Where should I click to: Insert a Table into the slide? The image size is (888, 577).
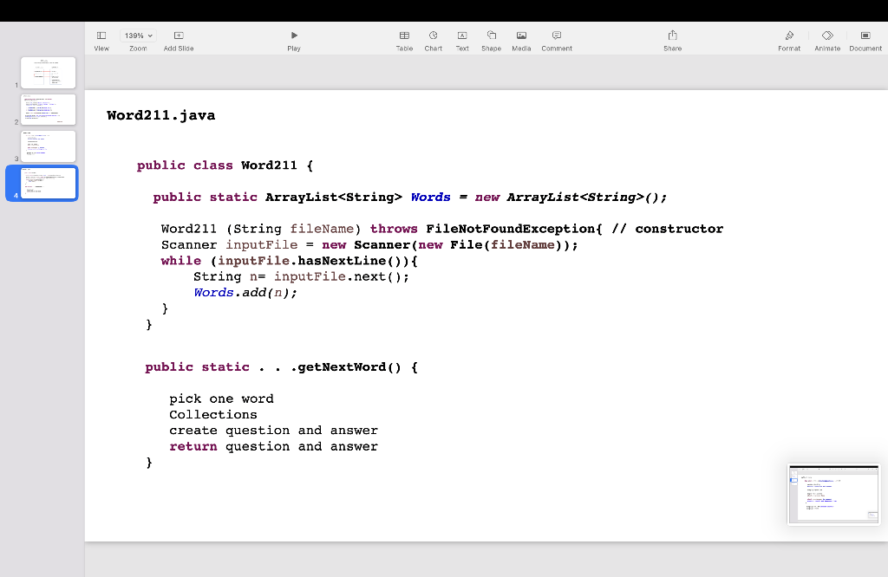(404, 35)
